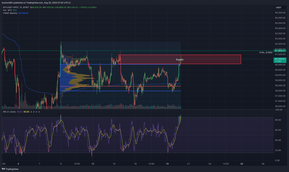Click the 60,000.00 price axis label
The image size is (289, 172).
(x=280, y=70)
